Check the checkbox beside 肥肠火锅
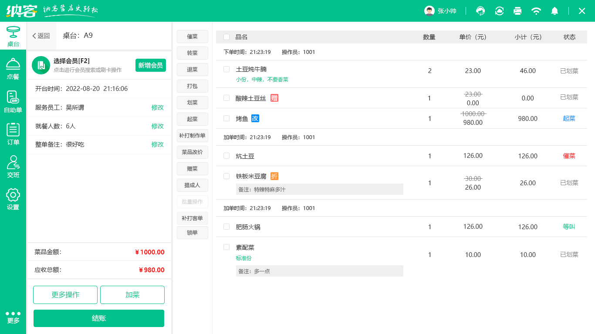The image size is (595, 334). 226,226
